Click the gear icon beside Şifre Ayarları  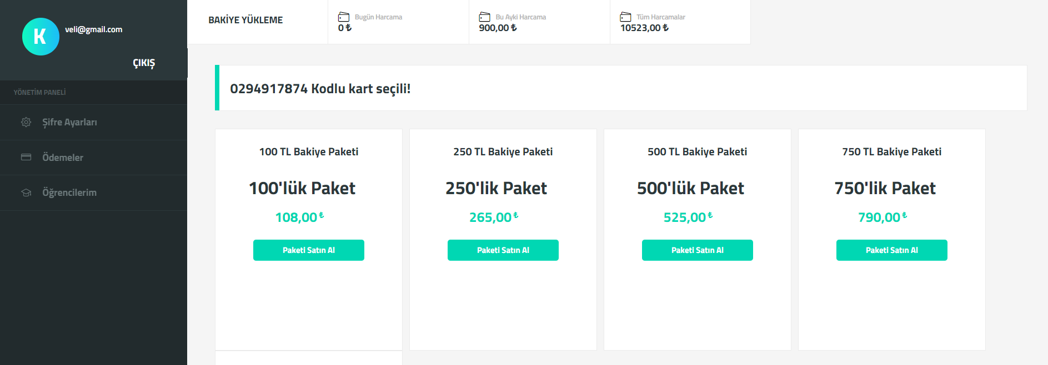point(26,122)
